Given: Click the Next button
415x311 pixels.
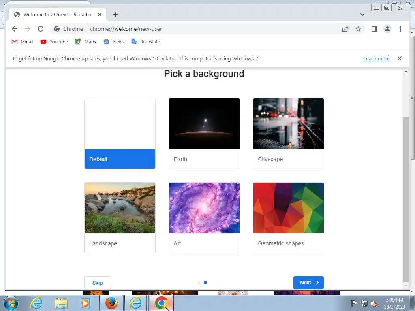Looking at the screenshot, I should (308, 283).
